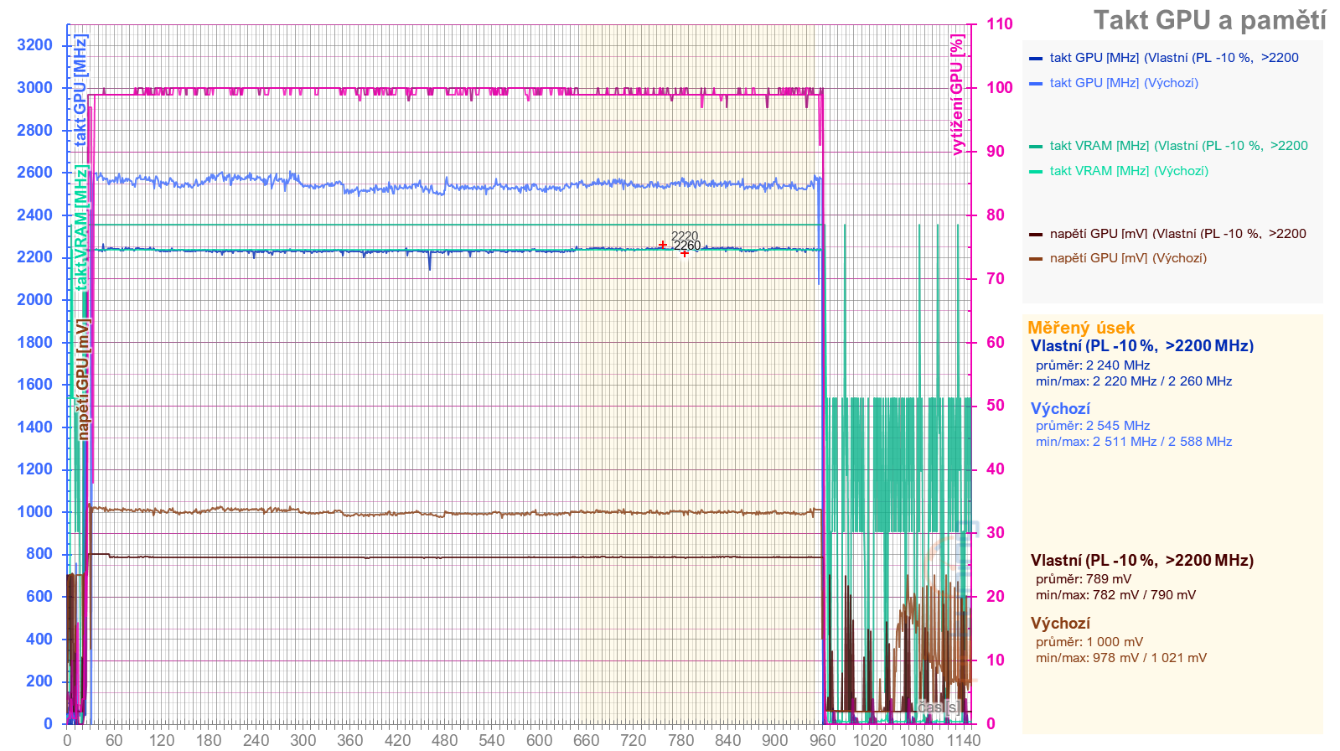Click time axis tick 300
The width and height of the screenshot is (1340, 751).
(x=303, y=740)
